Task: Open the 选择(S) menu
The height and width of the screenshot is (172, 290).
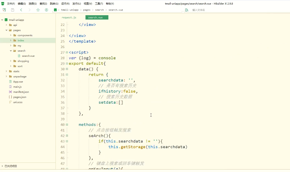Action: click(33, 4)
